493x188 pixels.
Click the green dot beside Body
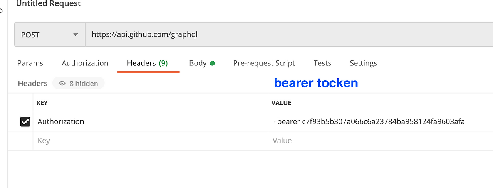click(212, 63)
